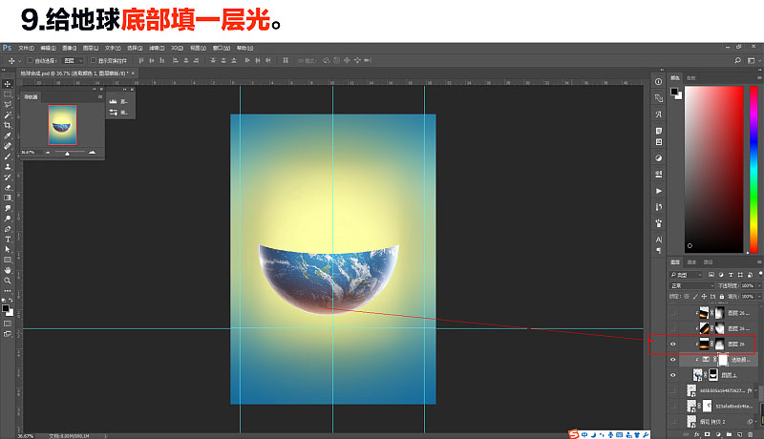764x439 pixels.
Task: Select the Zoom tool in toolbox
Action: pyautogui.click(x=8, y=281)
